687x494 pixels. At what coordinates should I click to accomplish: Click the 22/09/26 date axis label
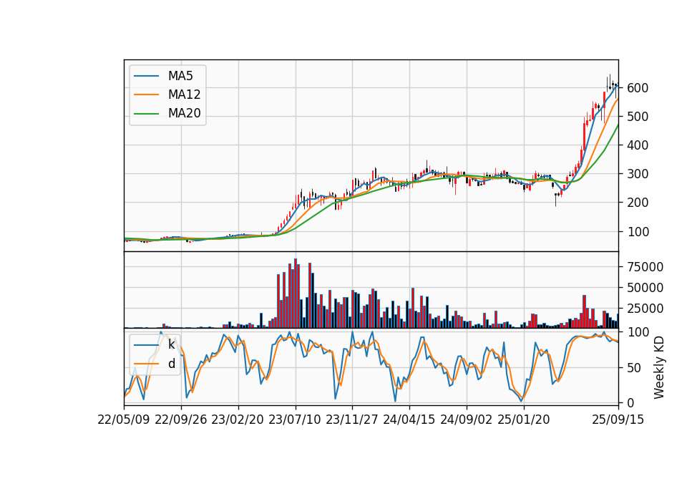tap(181, 420)
